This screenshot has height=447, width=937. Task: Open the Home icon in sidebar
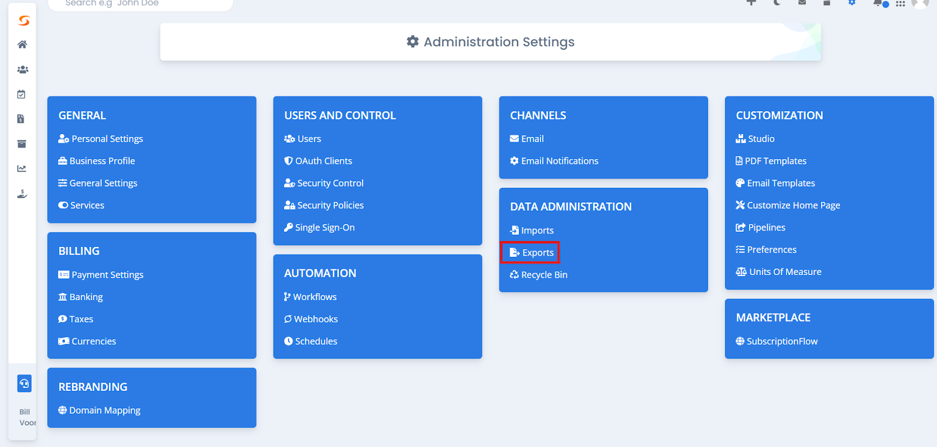[22, 44]
